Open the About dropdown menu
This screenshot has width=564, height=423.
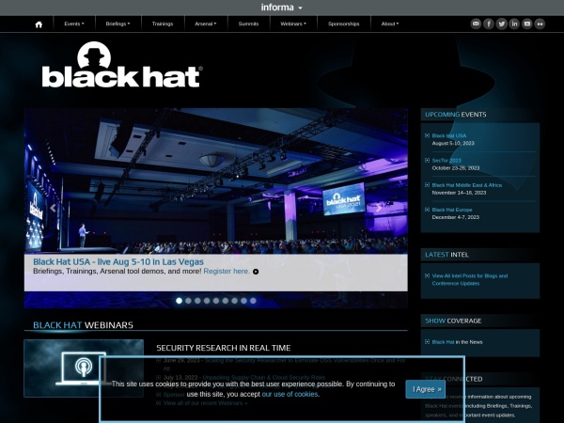coord(390,23)
